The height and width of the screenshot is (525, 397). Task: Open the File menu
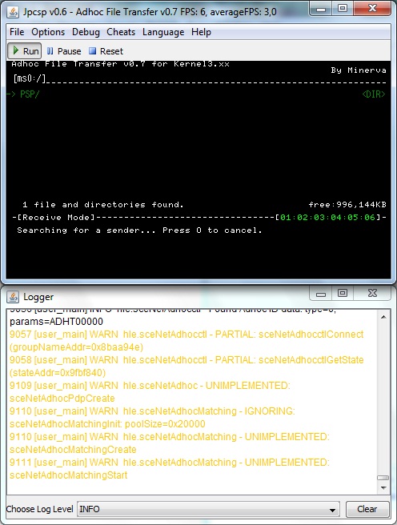[17, 32]
